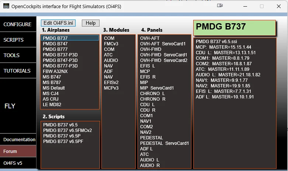Open the SCRIPTS section
288x171 pixels.
pyautogui.click(x=18, y=40)
